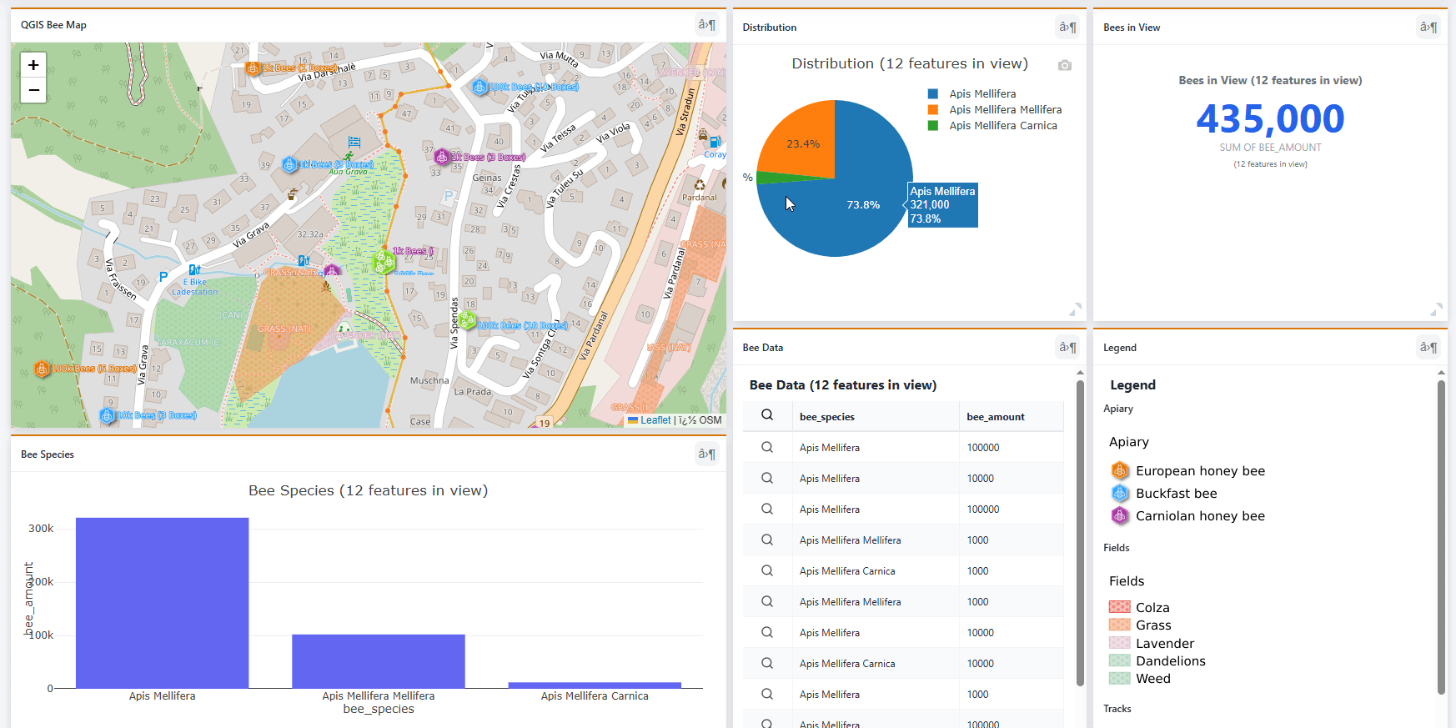Click the Colza color swatch in legend
Viewport: 1456px width, 728px height.
tap(1119, 607)
